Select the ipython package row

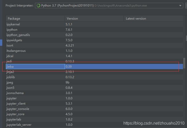(x=94, y=30)
